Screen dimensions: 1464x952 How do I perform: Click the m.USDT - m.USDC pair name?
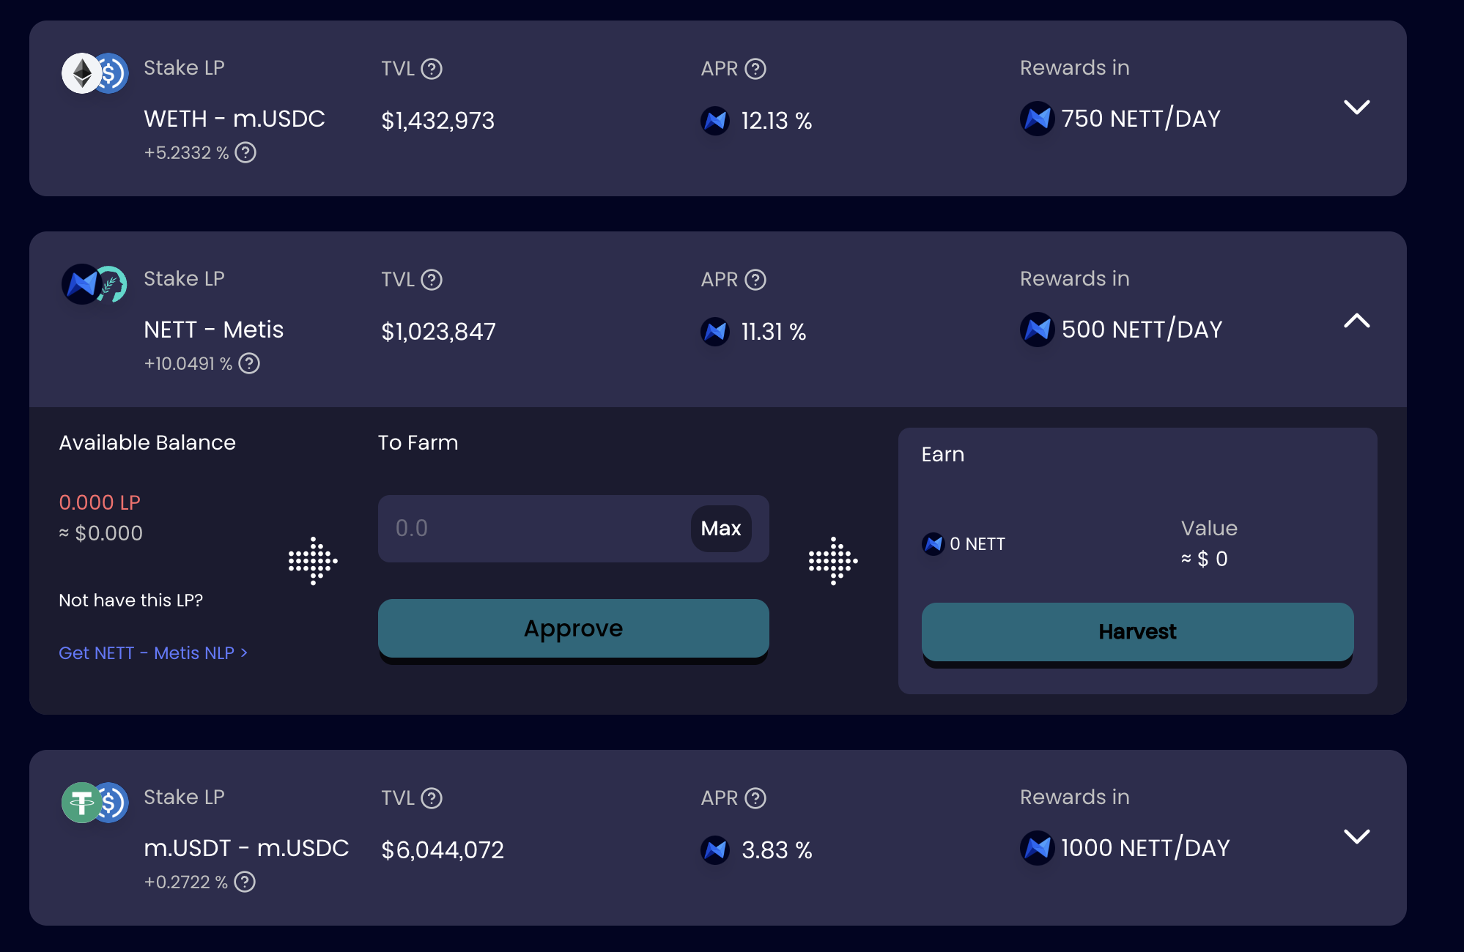(x=246, y=848)
